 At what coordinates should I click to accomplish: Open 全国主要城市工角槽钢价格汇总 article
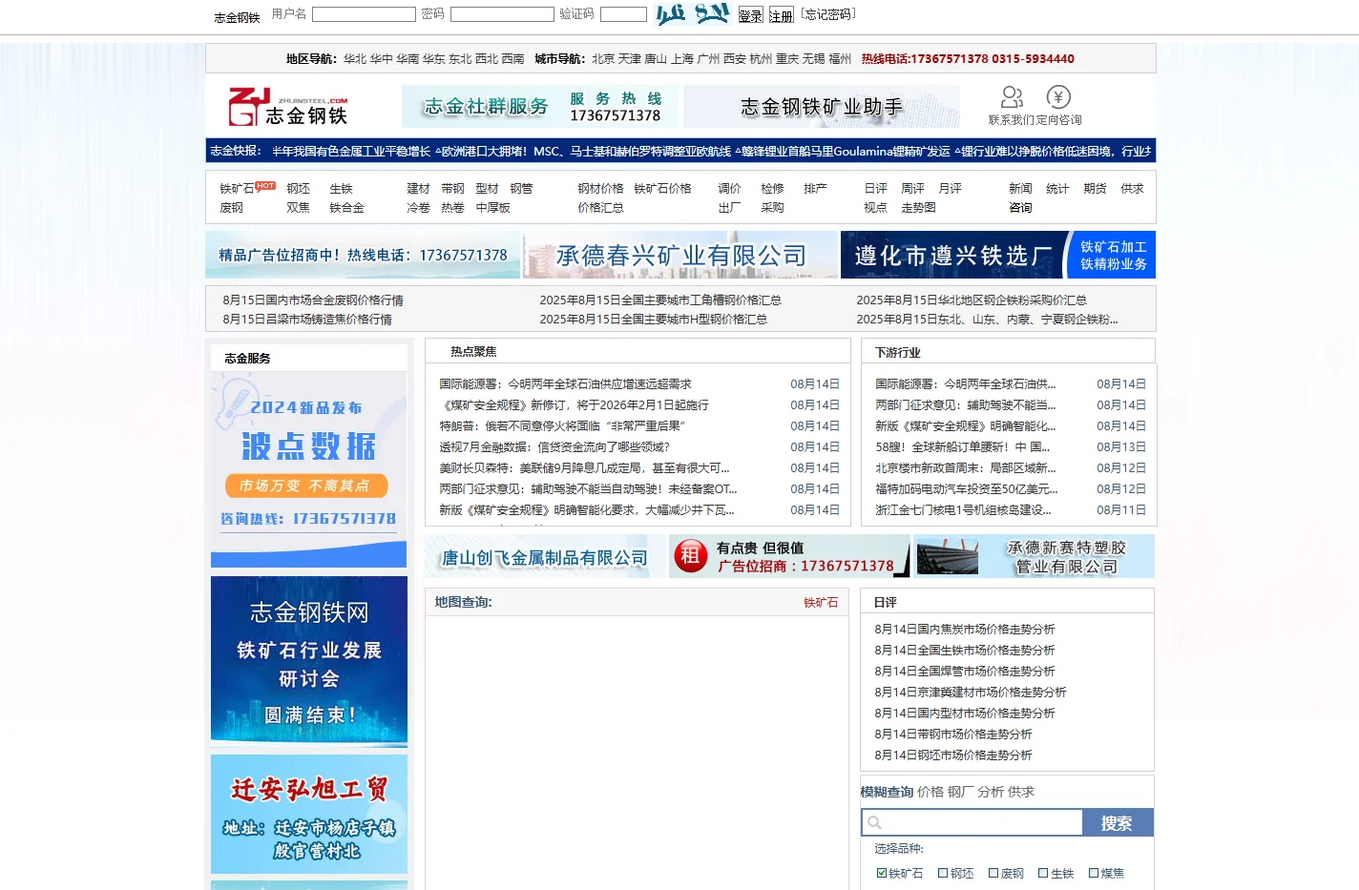660,300
